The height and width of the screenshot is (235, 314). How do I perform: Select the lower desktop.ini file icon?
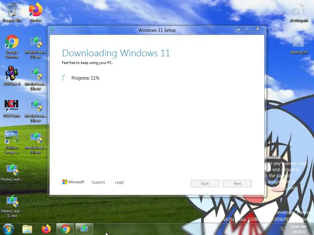[x=299, y=44]
